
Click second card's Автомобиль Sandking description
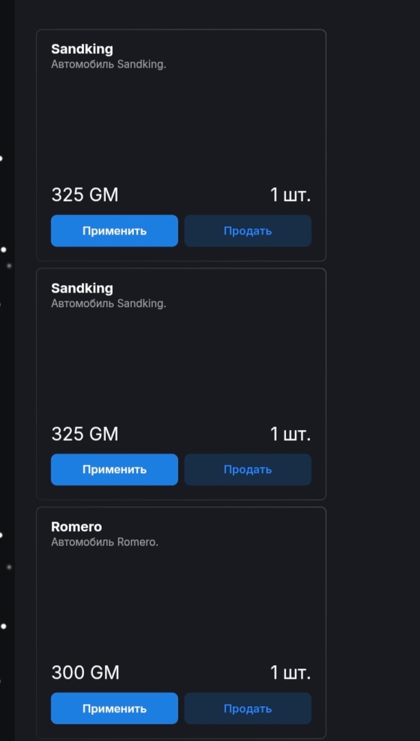pyautogui.click(x=109, y=304)
